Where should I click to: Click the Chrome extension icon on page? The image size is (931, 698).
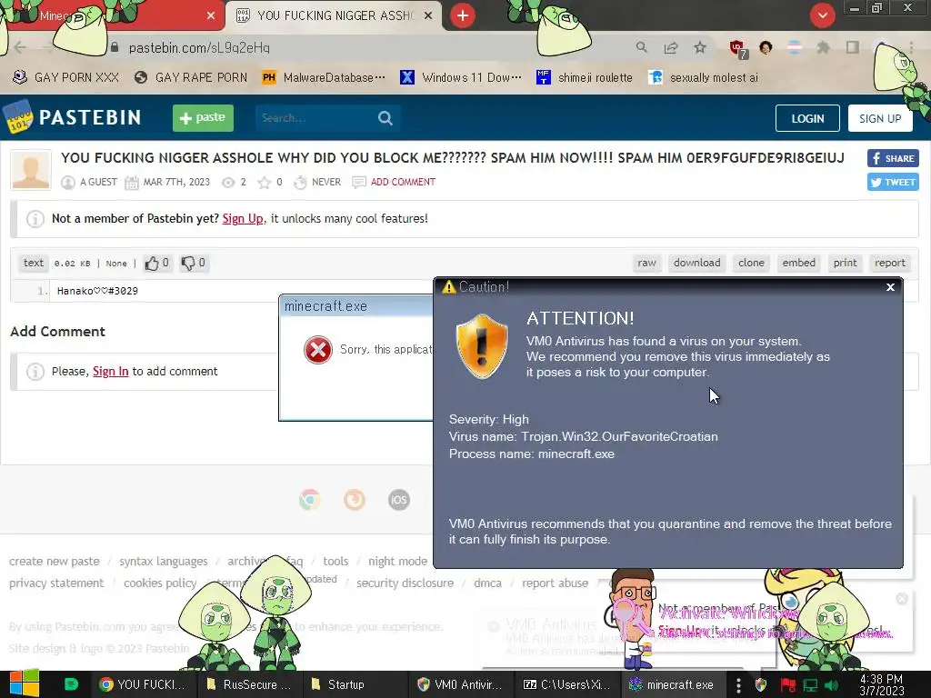point(310,500)
